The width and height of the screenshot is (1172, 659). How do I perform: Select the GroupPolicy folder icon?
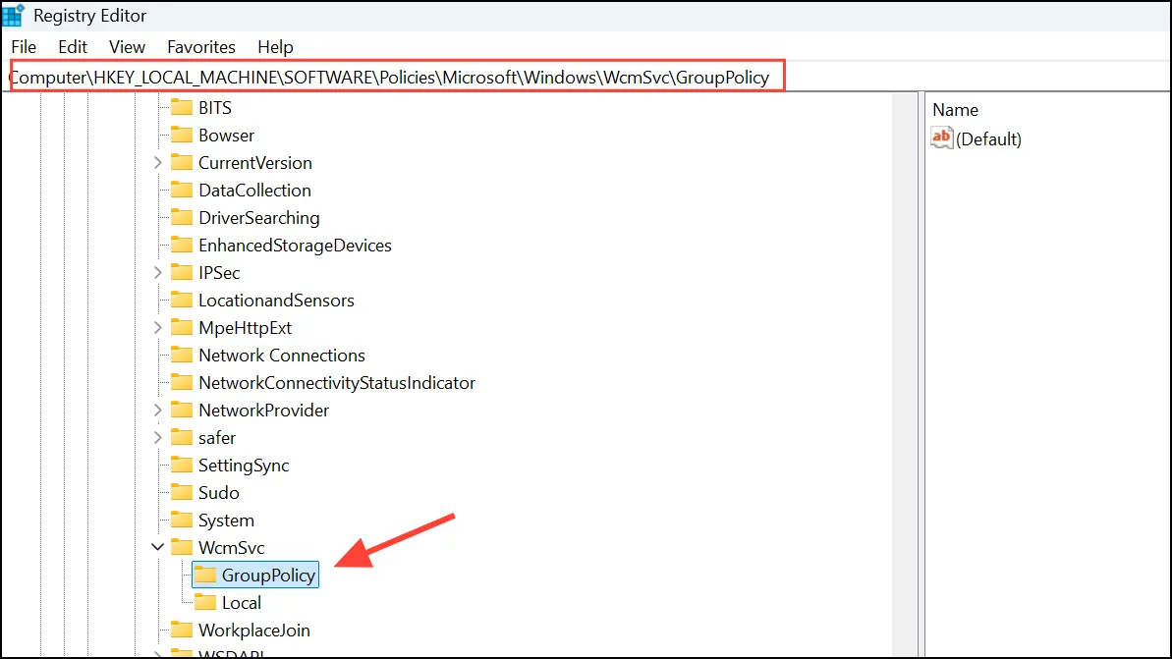[x=204, y=575]
